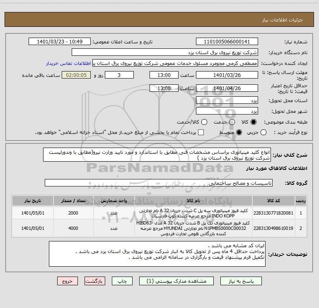
Task: Choose the متوسط purchase process option
Action: point(239,132)
